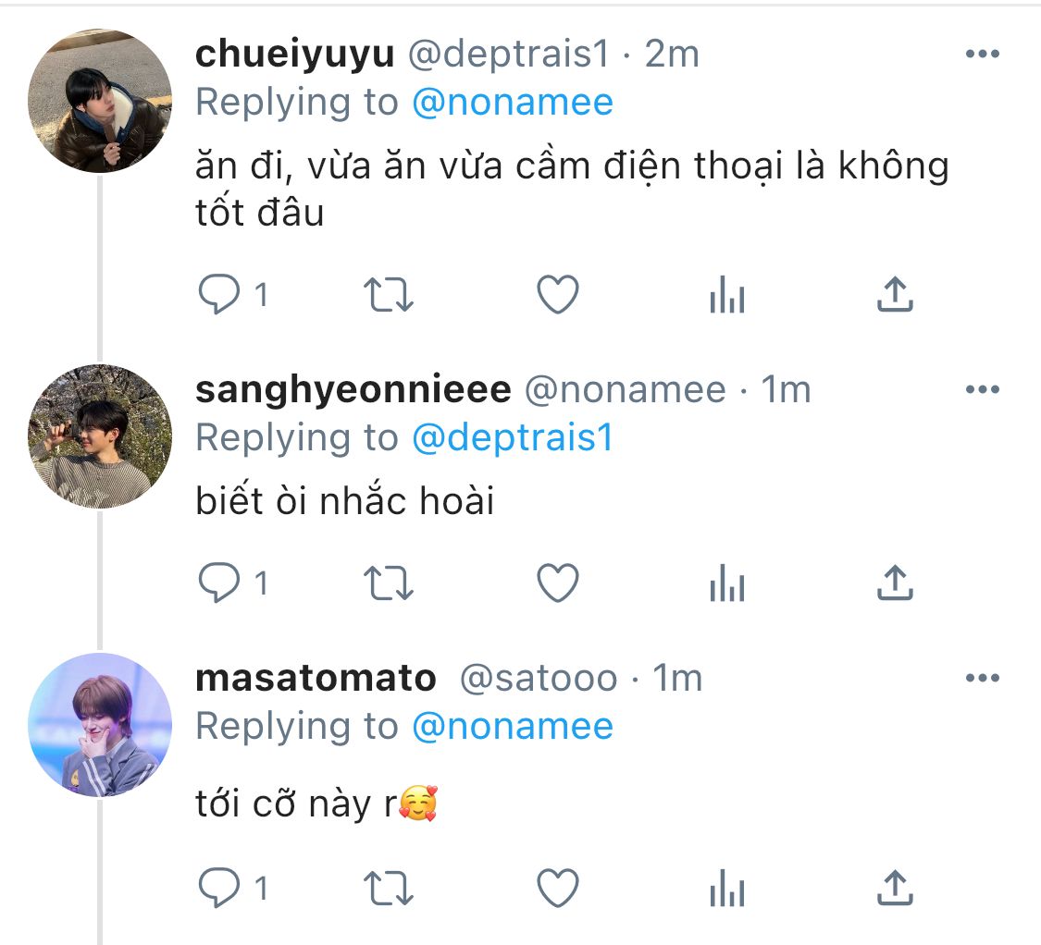View analytics for chueiyuyu's tweet
Image resolution: width=1041 pixels, height=945 pixels.
pos(726,296)
